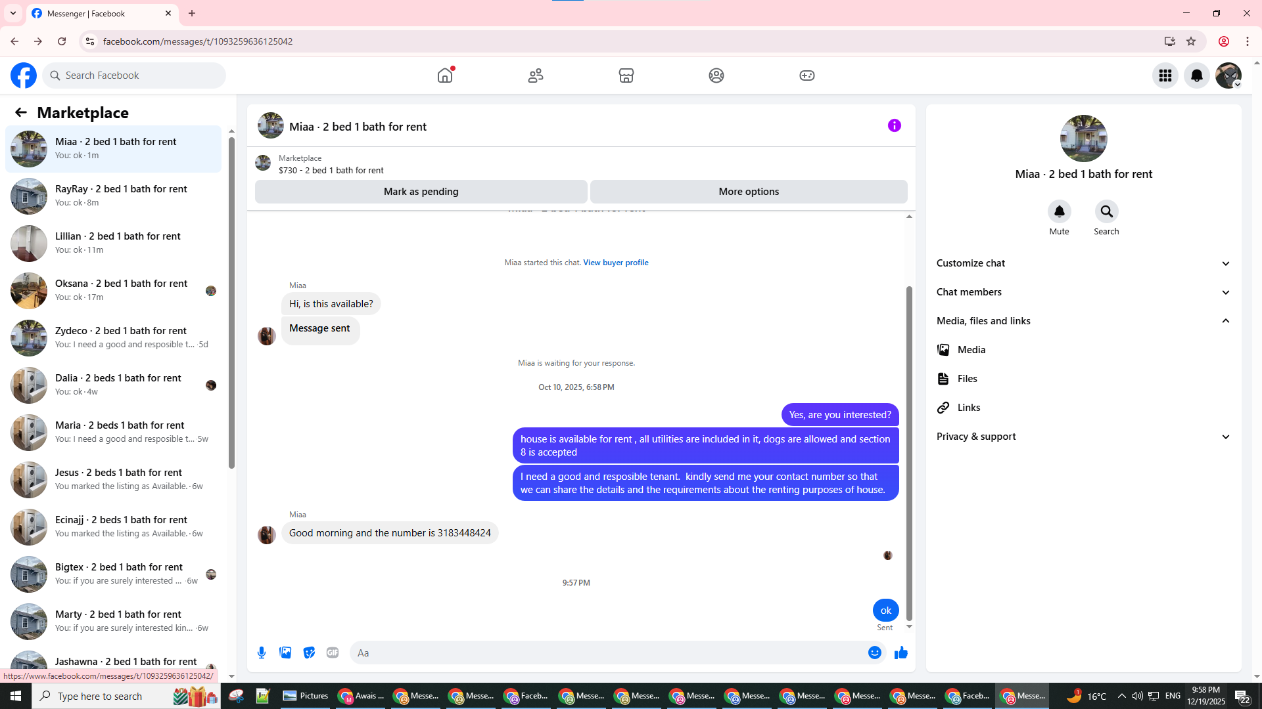Search within the conversation

pos(1106,212)
